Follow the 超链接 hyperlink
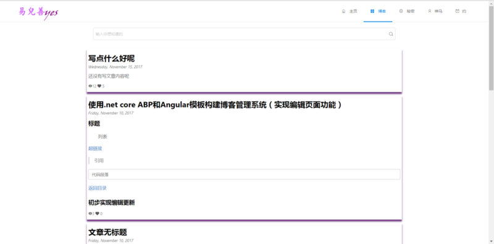 (x=95, y=148)
